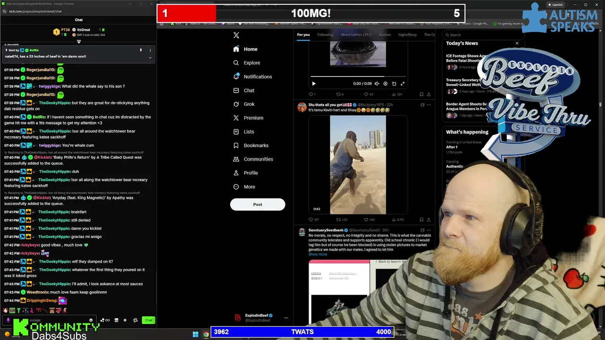Open After 1 trending topic

452,147
